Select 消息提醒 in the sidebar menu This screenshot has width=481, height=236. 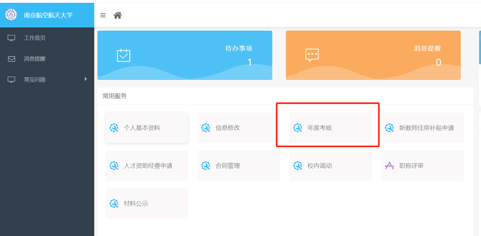pos(35,59)
